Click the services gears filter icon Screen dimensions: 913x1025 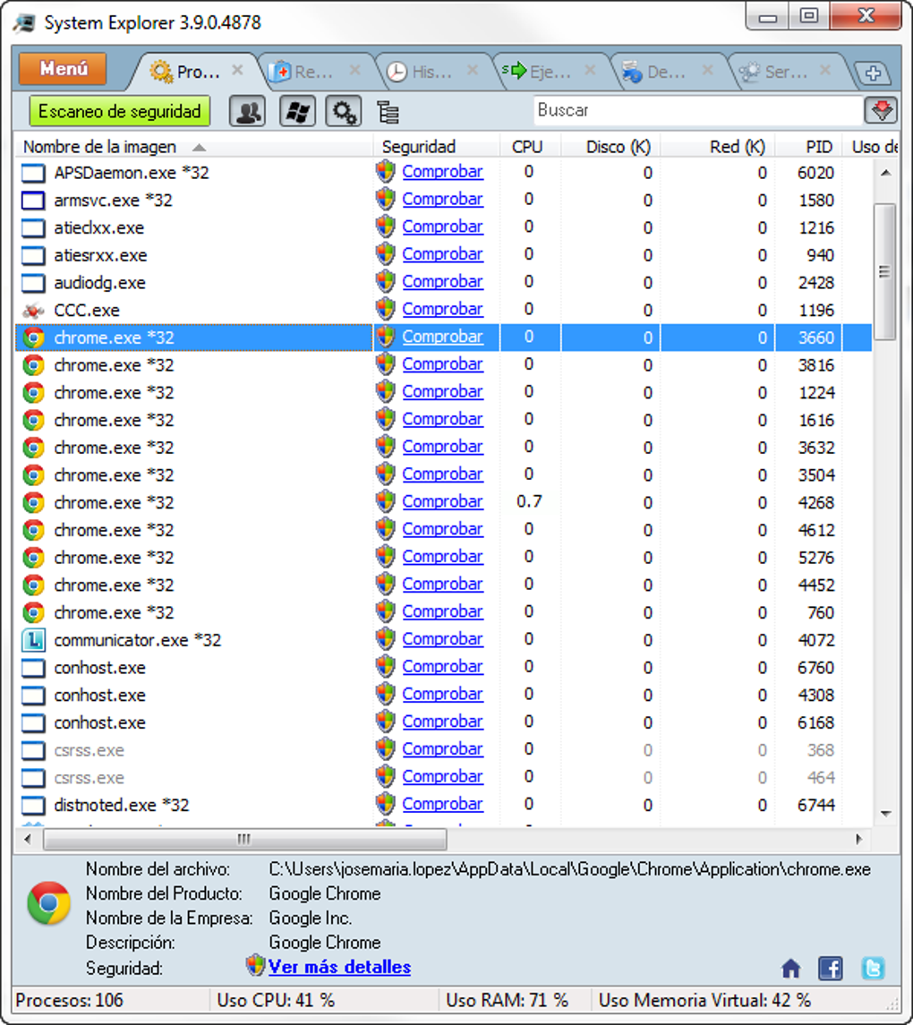click(x=342, y=111)
